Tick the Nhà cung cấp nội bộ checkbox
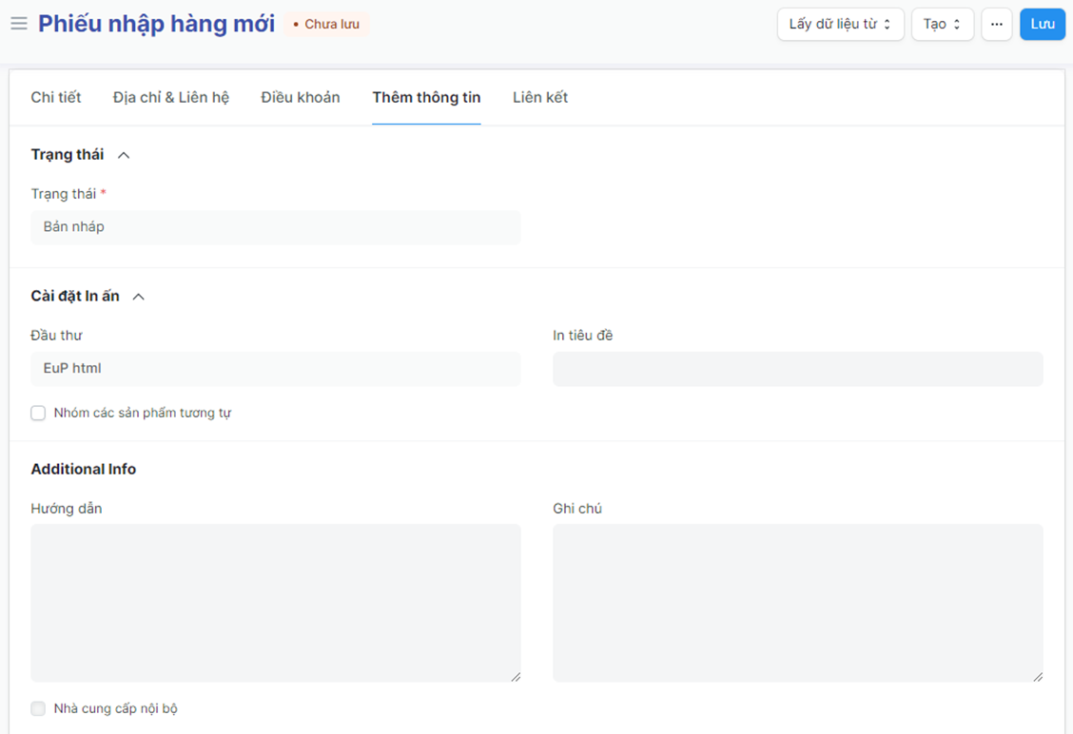Viewport: 1073px width, 734px height. (38, 709)
